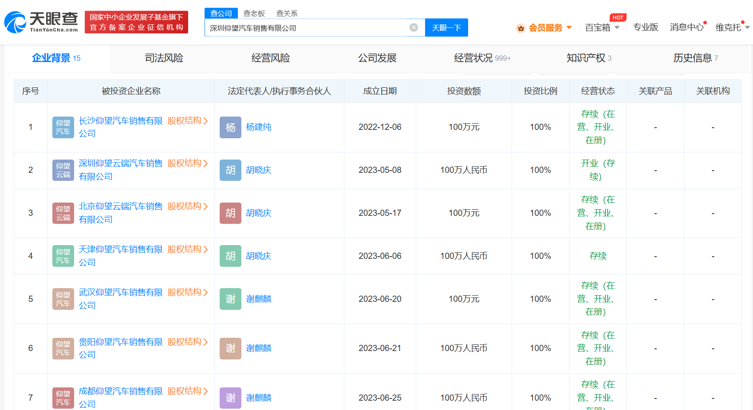
Task: Click the 谢 avatar in the 武汉仰望汽车 row
Action: point(230,299)
